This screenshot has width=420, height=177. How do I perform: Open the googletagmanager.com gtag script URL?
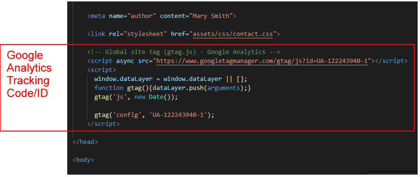(x=262, y=61)
